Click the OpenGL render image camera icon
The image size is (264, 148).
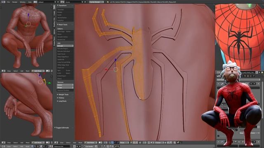click(x=178, y=143)
